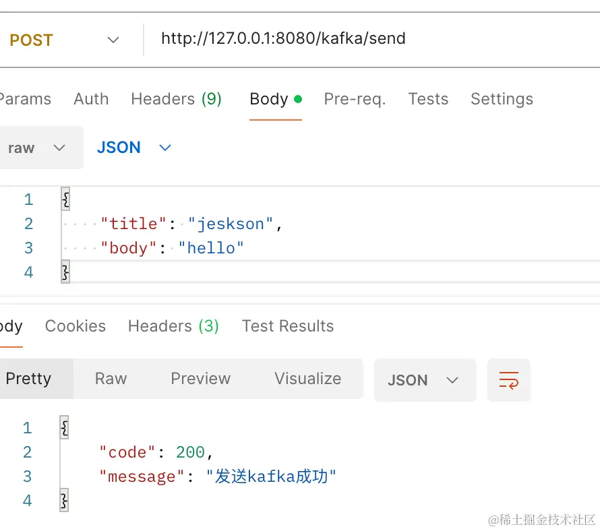Open the Settings tab
600x531 pixels.
[502, 99]
